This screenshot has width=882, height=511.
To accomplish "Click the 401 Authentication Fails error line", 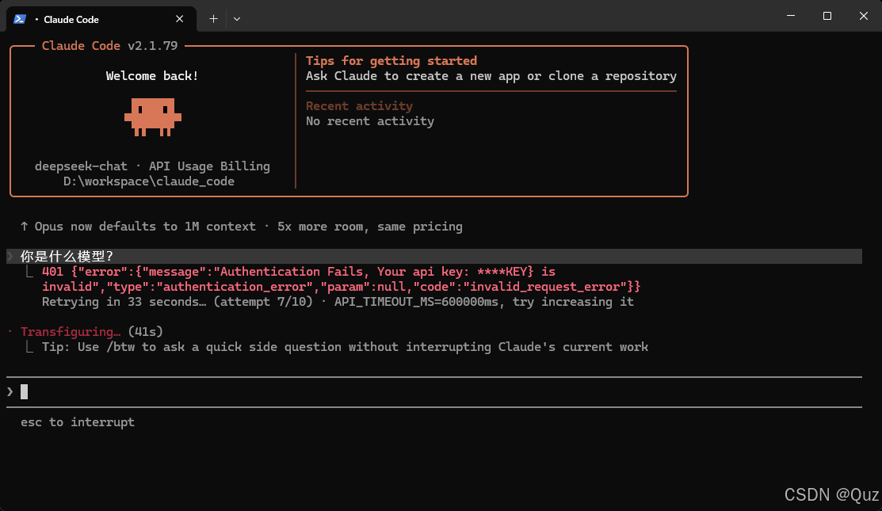I will [x=299, y=272].
